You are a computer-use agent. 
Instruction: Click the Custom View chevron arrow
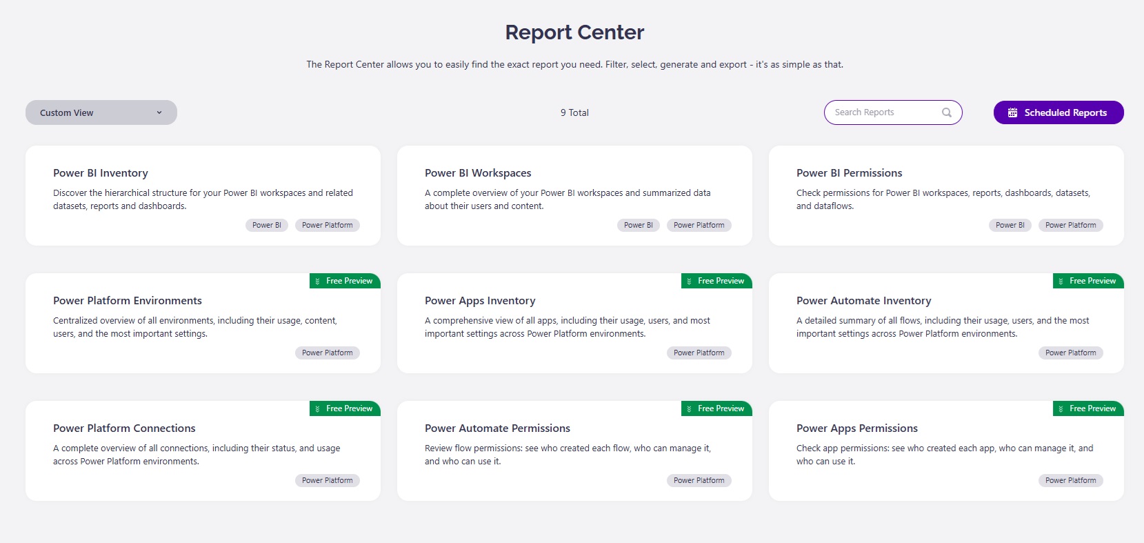[159, 112]
